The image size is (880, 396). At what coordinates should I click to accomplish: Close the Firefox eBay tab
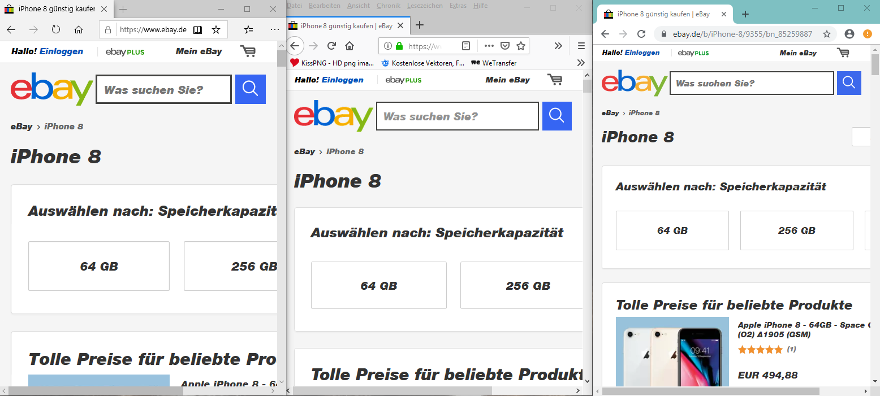point(400,25)
